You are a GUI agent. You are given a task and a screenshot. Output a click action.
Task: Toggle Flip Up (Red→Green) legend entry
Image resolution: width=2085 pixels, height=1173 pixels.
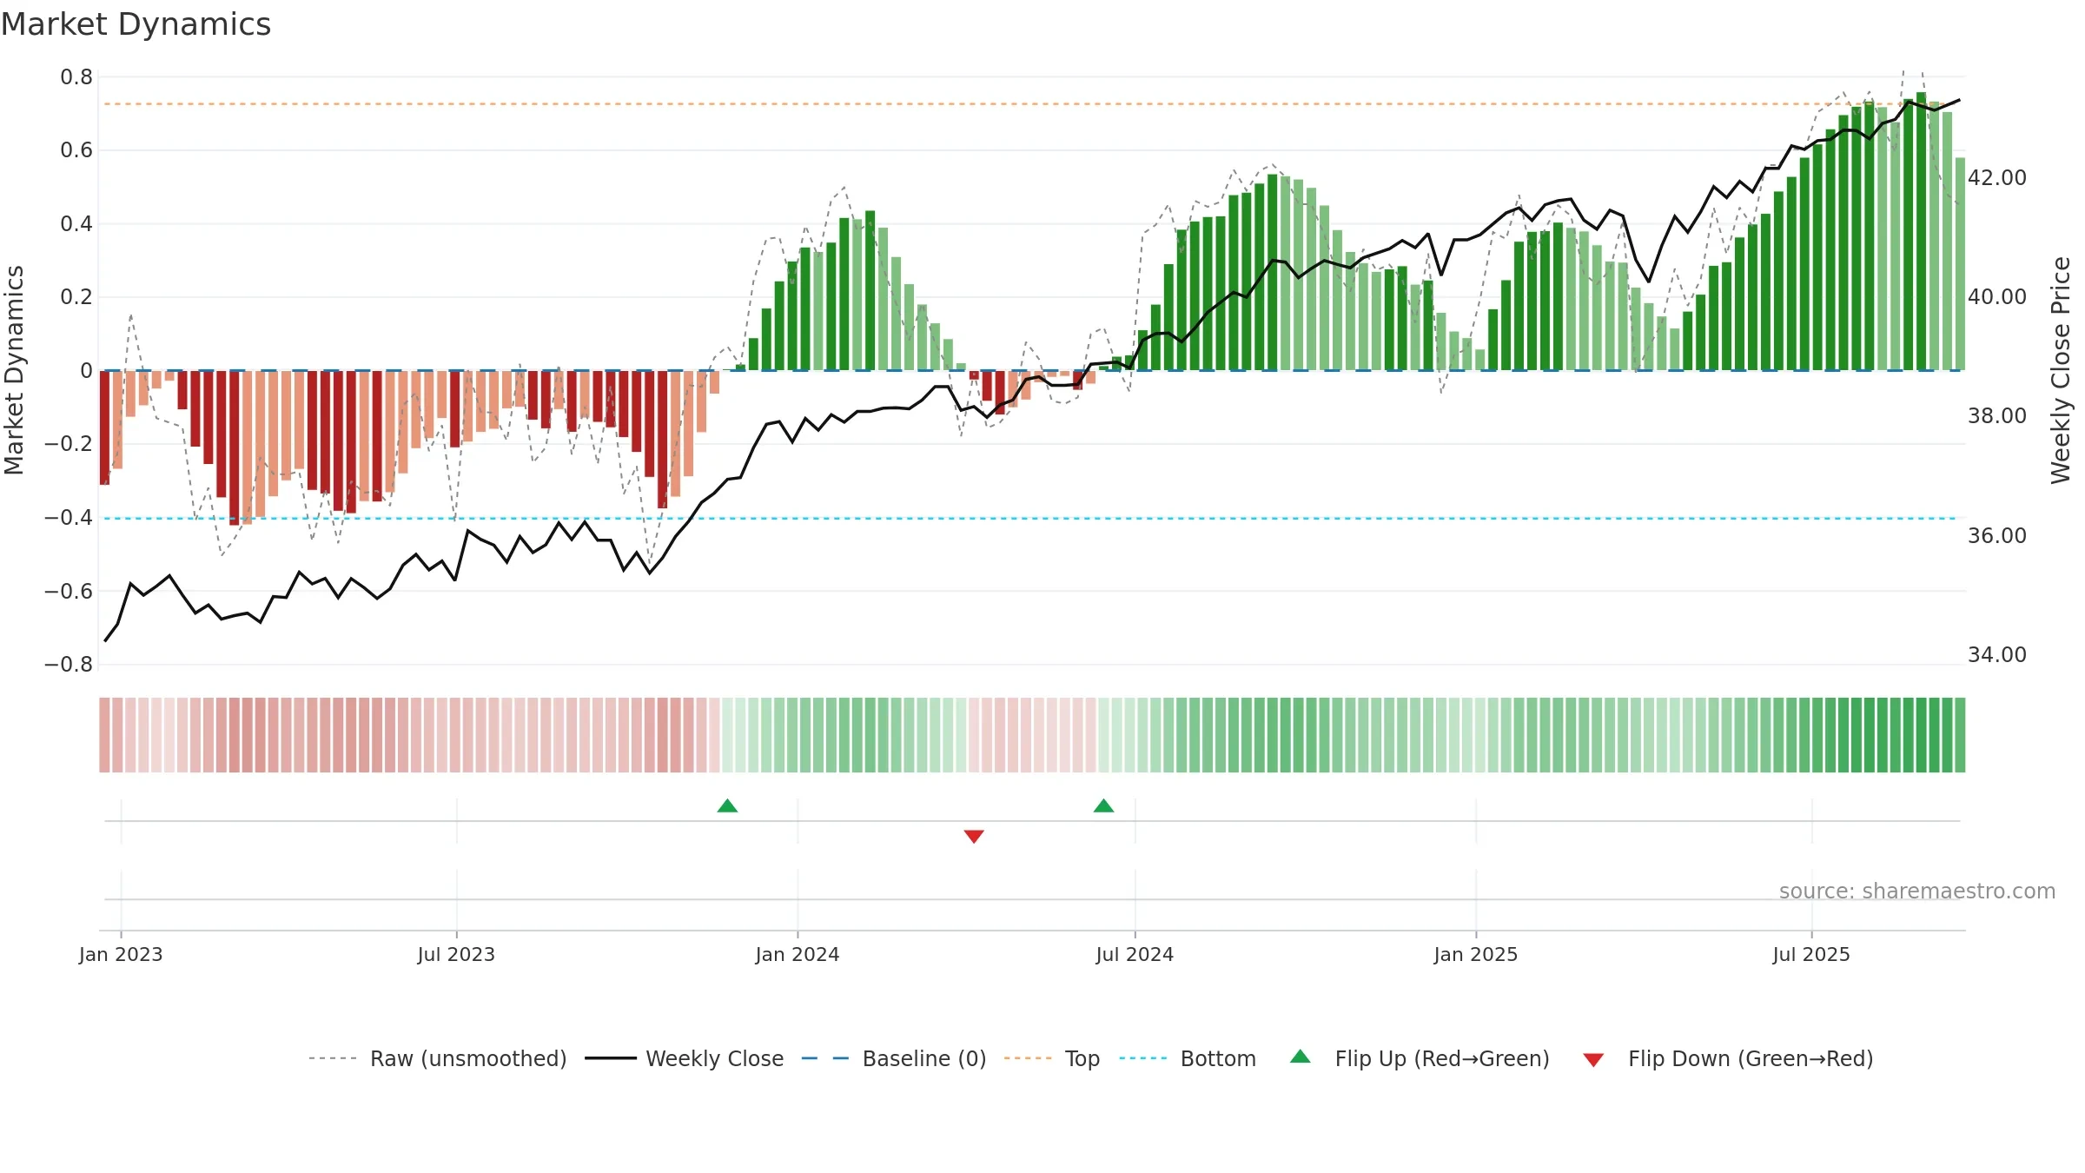1420,1058
